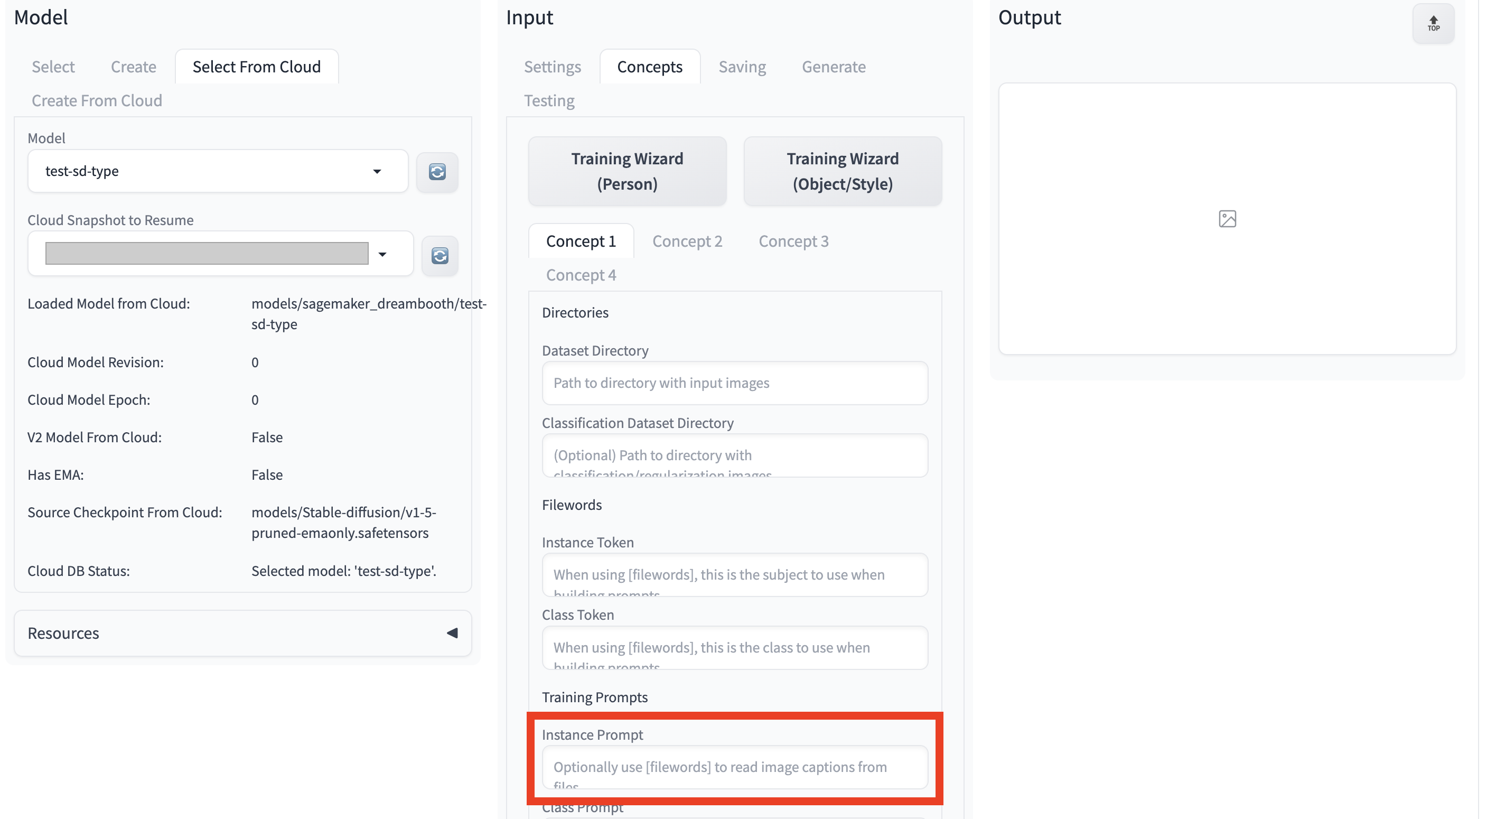The image size is (1496, 819).
Task: Click the Classification Dataset Directory field
Action: 734,455
